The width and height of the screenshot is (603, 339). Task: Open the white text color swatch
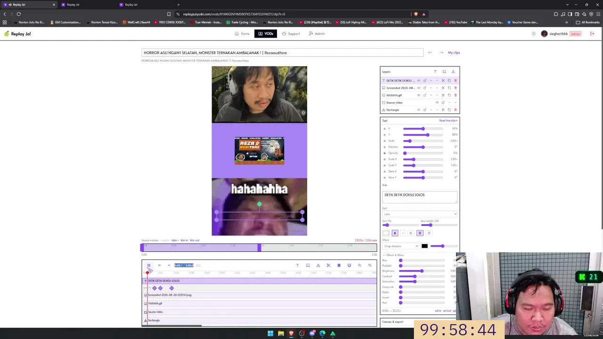point(386,233)
